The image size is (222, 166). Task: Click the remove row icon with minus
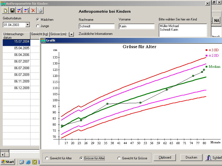26,11
